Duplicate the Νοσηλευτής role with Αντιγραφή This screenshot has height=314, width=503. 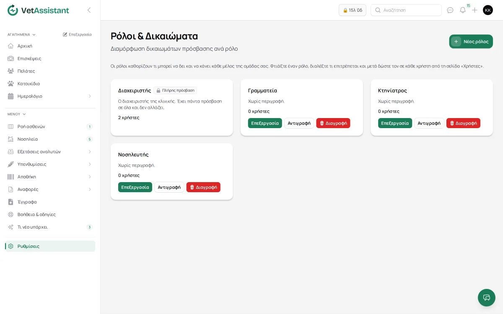click(x=169, y=187)
